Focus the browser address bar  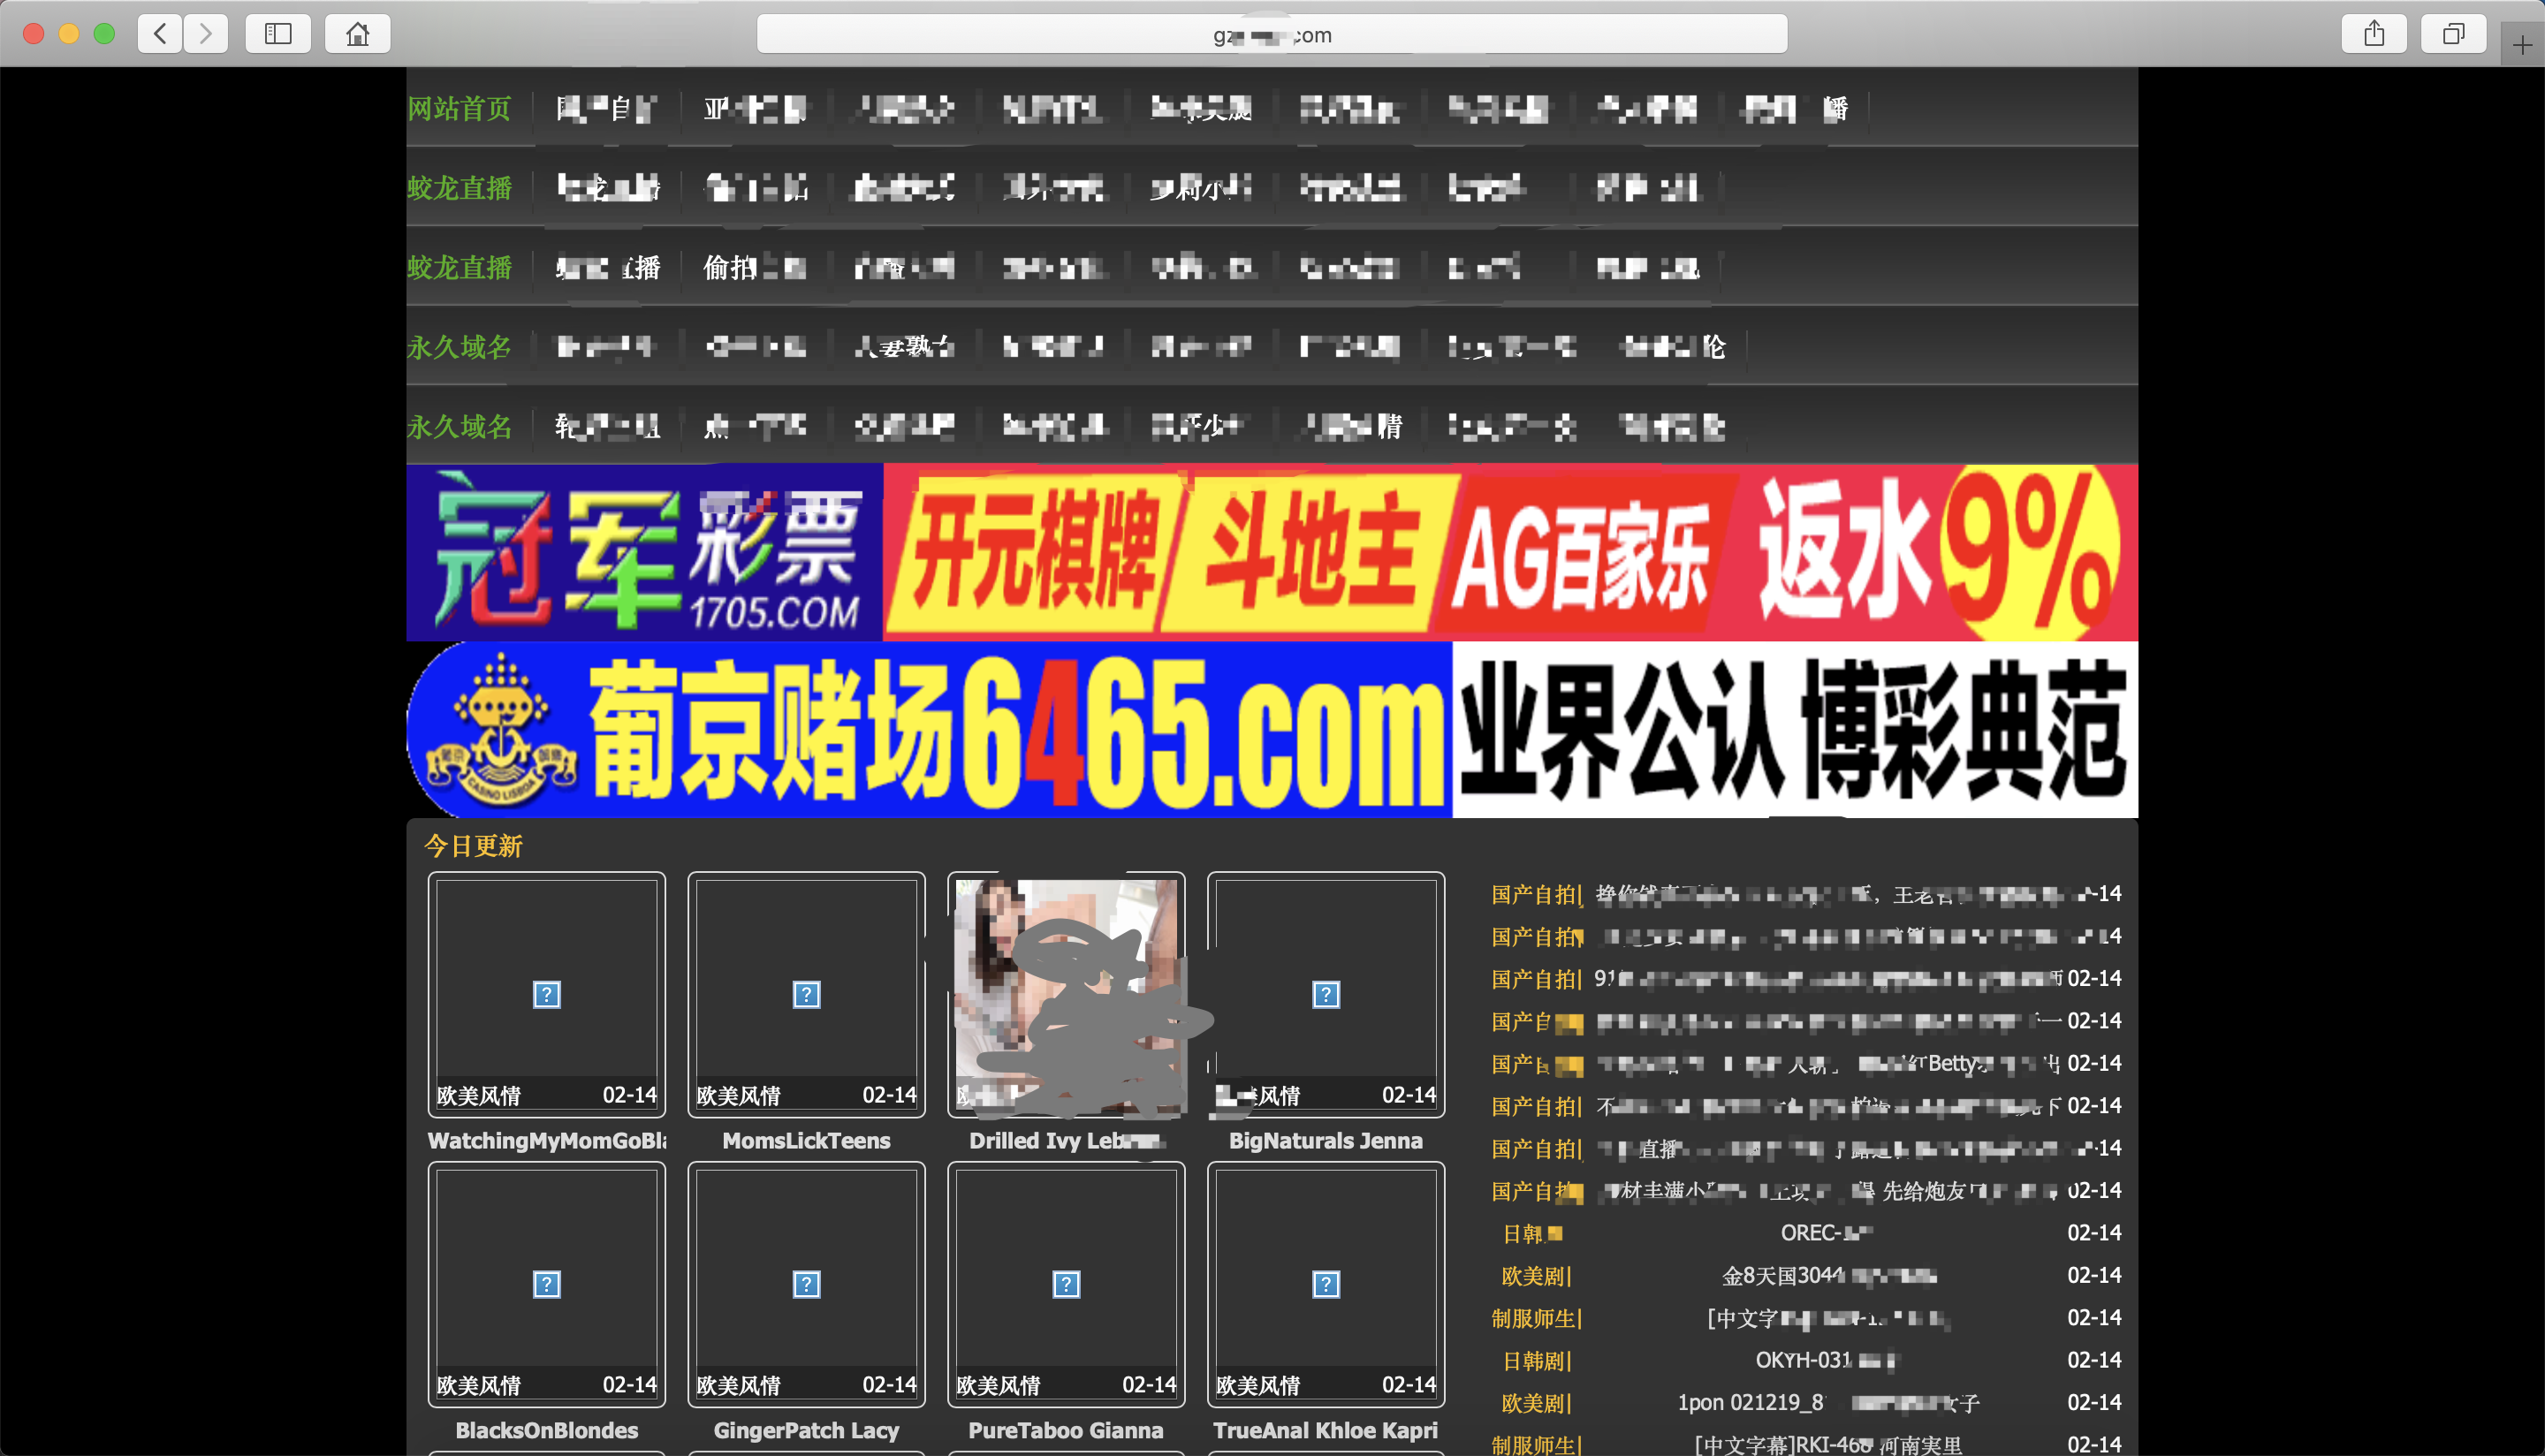pyautogui.click(x=1272, y=34)
